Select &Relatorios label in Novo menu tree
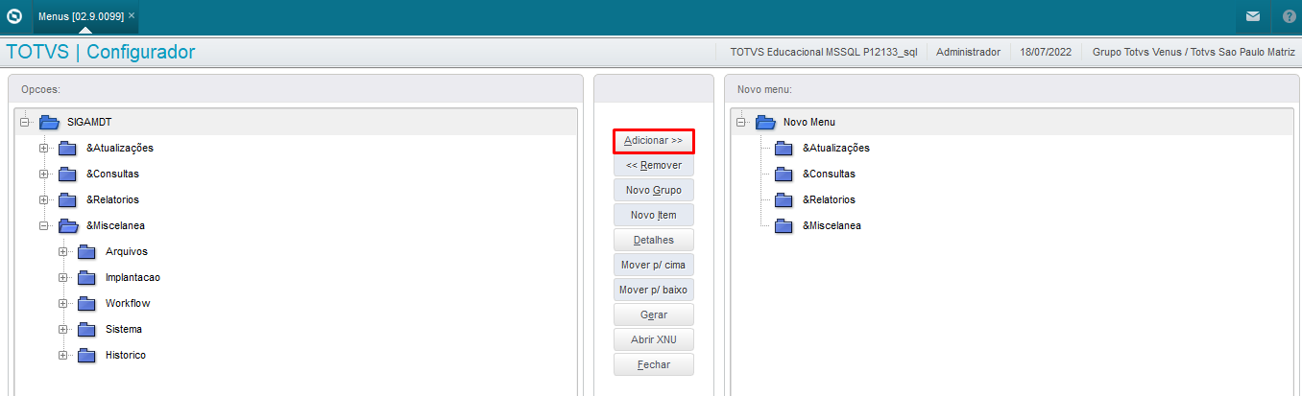 tap(829, 199)
